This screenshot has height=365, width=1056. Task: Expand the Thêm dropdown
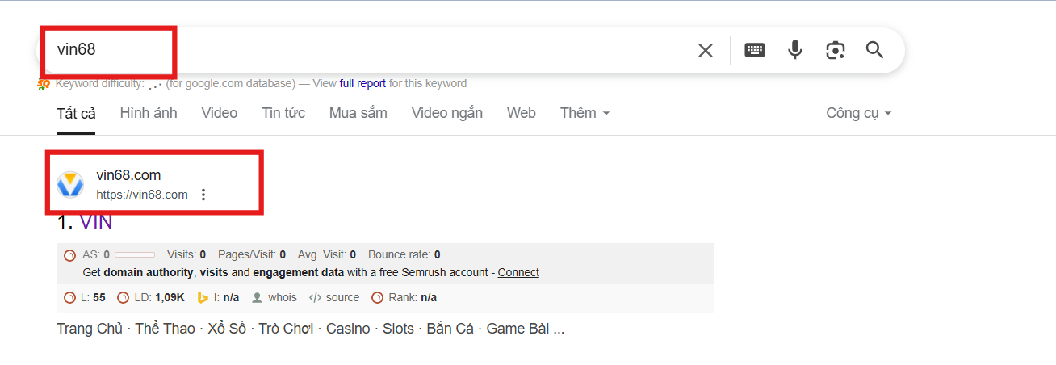pos(585,113)
